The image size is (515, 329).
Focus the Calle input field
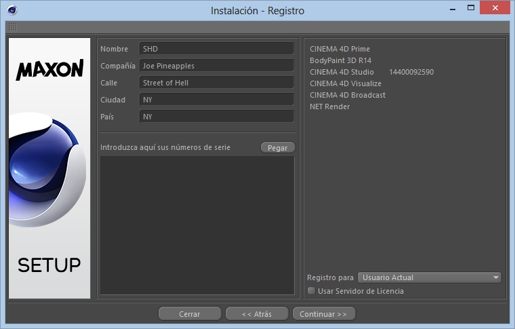[x=216, y=83]
